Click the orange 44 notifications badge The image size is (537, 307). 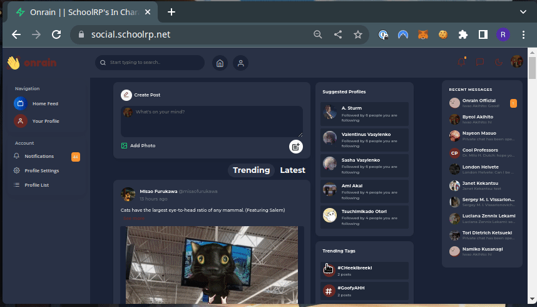pyautogui.click(x=76, y=157)
